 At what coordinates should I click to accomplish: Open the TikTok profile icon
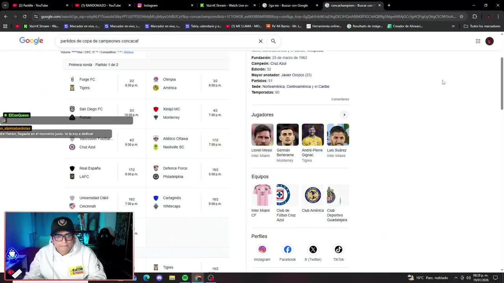tap(339, 250)
